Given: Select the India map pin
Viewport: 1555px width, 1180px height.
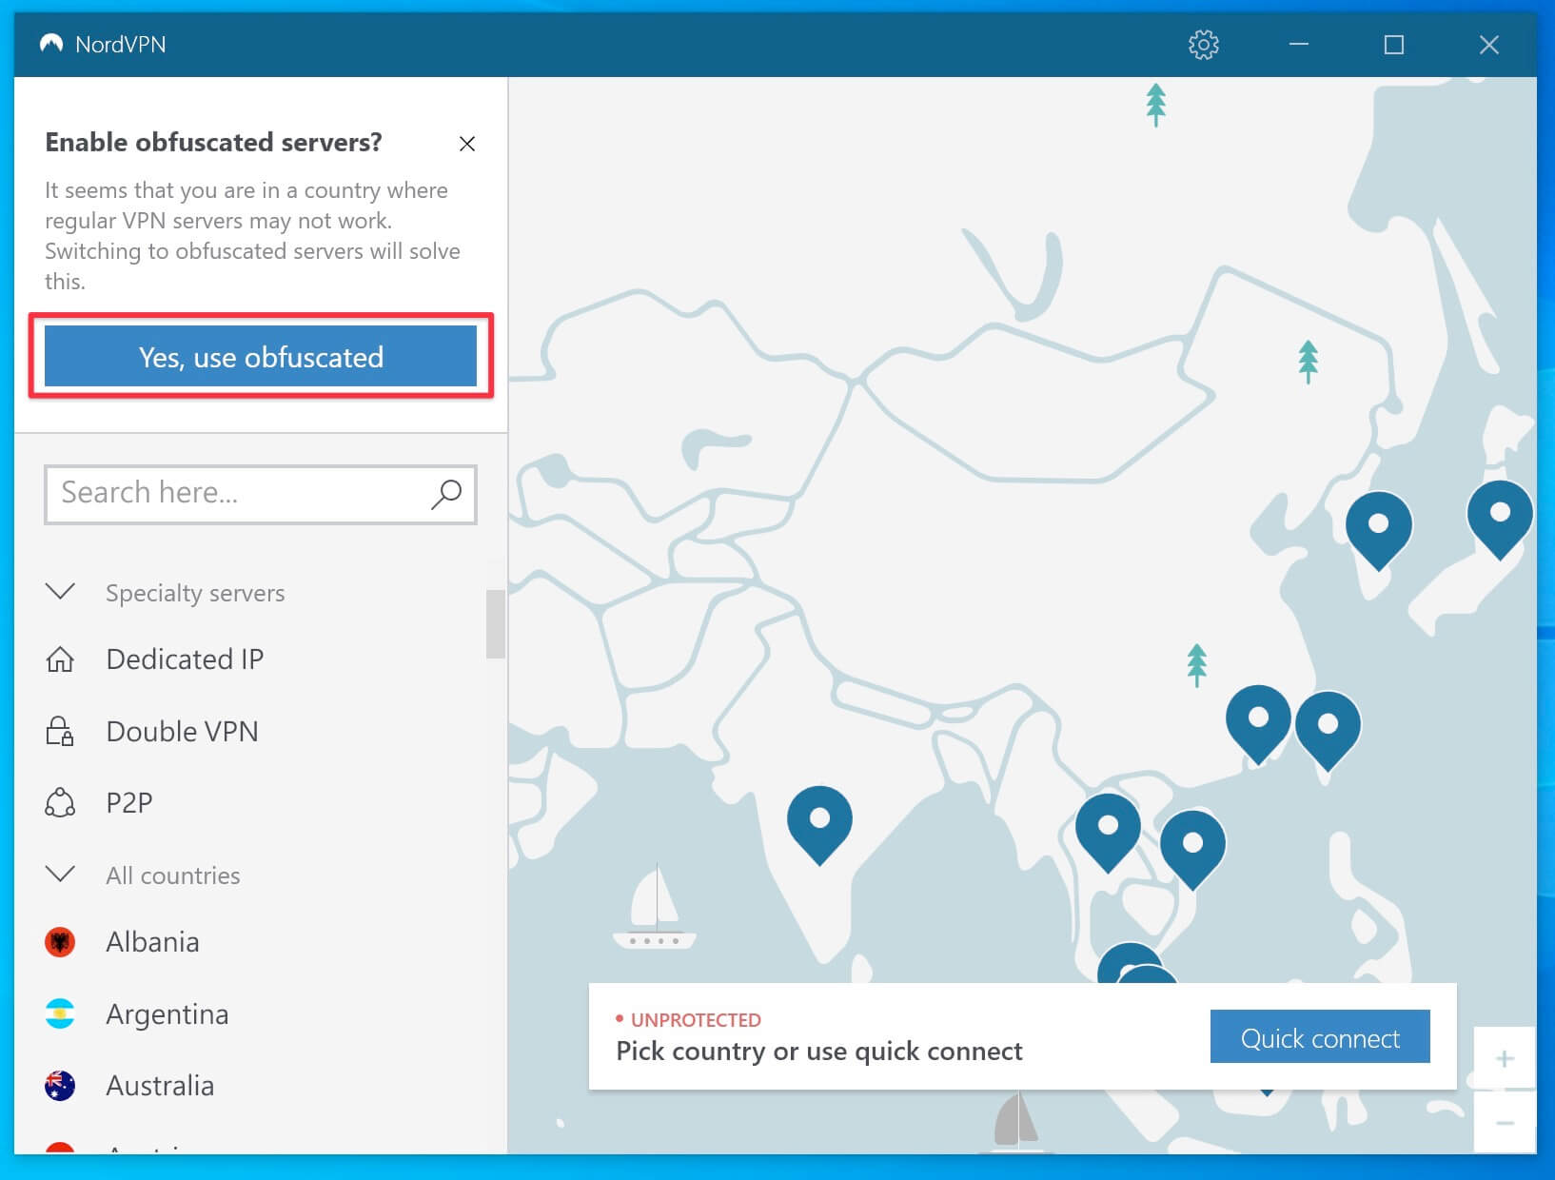Looking at the screenshot, I should coord(819,824).
